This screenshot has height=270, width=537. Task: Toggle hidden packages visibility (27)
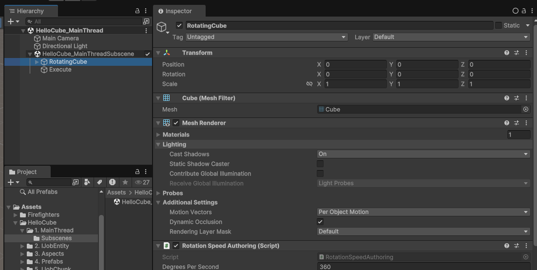tap(142, 182)
